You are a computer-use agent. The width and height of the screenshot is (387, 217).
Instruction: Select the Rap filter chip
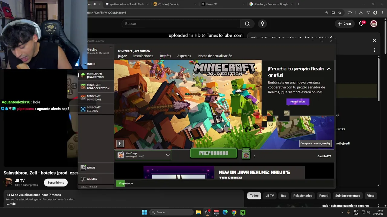pos(284,196)
